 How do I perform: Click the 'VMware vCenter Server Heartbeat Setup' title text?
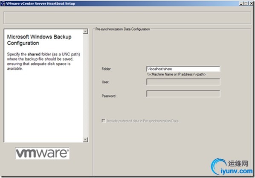41,3
